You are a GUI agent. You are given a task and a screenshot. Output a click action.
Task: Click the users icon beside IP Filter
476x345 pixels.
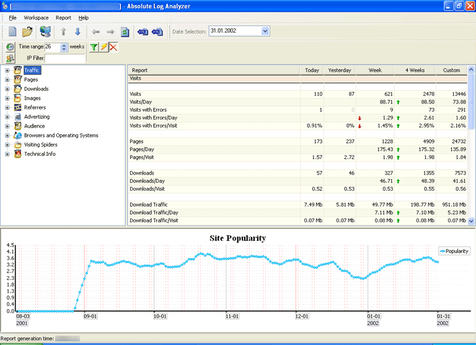(10, 58)
